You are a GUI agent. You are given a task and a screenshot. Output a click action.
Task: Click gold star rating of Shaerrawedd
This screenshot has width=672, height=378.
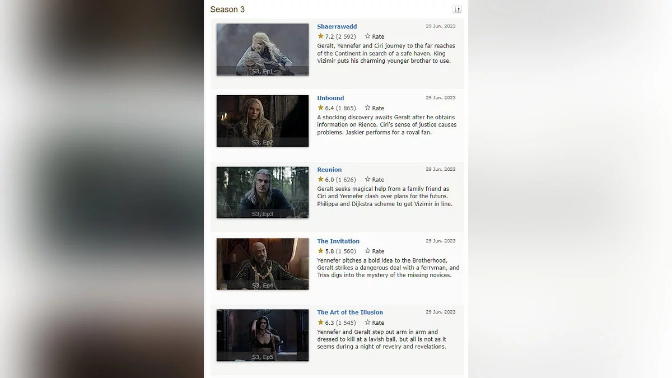(320, 36)
